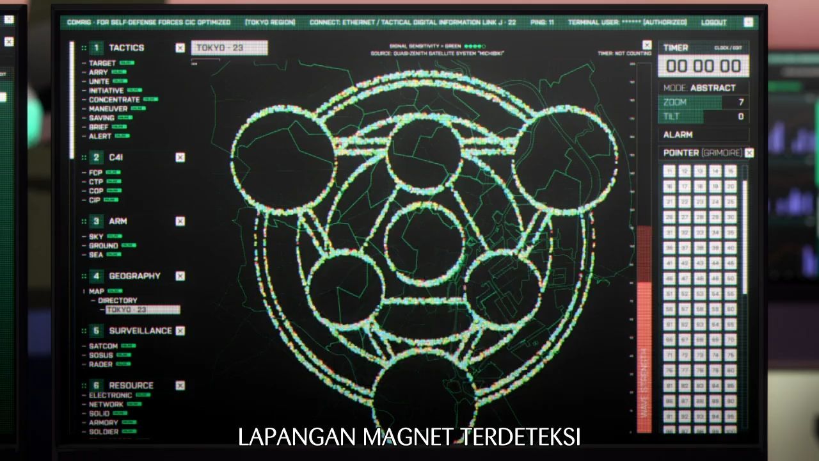Viewport: 819px width, 461px height.
Task: Select pointer grid cell 15
Action: point(731,171)
